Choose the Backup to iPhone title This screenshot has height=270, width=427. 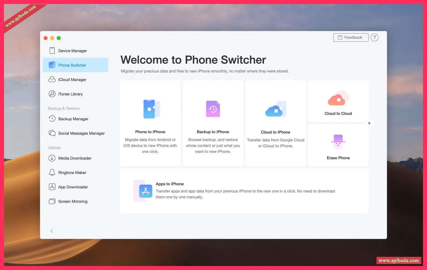pyautogui.click(x=213, y=132)
